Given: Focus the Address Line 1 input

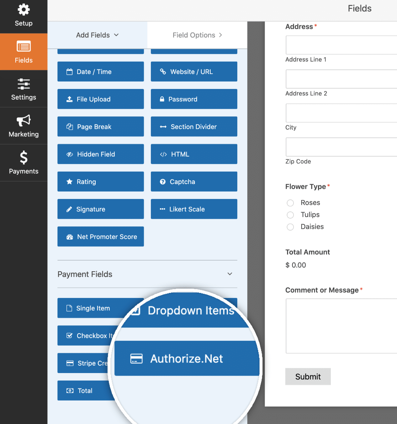Looking at the screenshot, I should [x=342, y=45].
